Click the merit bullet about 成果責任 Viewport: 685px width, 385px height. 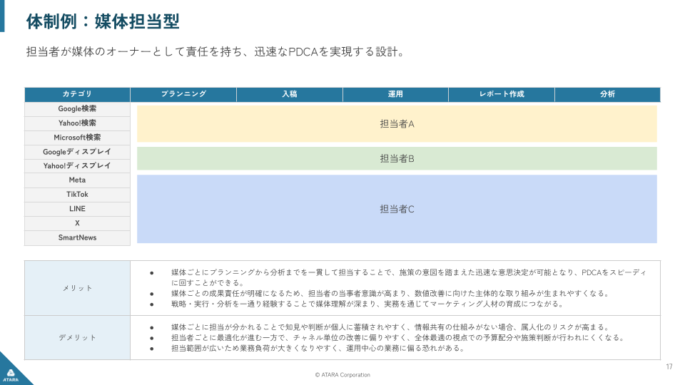click(x=390, y=293)
